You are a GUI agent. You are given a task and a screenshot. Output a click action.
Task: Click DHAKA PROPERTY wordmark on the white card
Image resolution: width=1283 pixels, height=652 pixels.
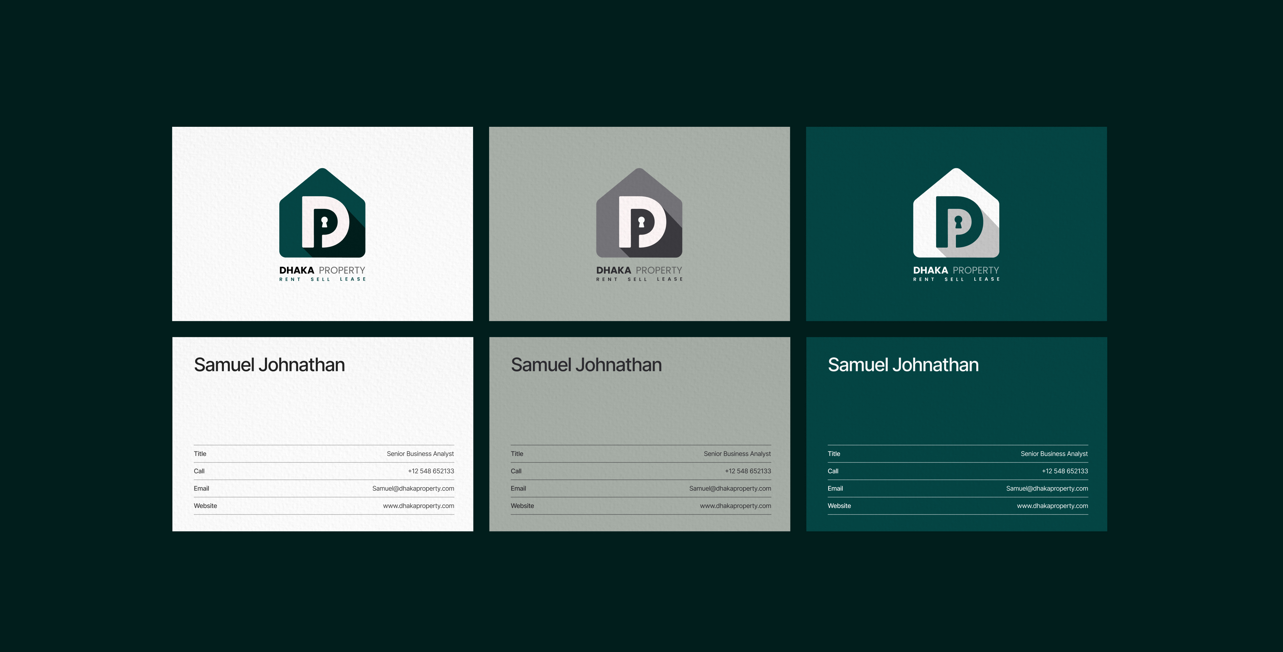click(322, 270)
